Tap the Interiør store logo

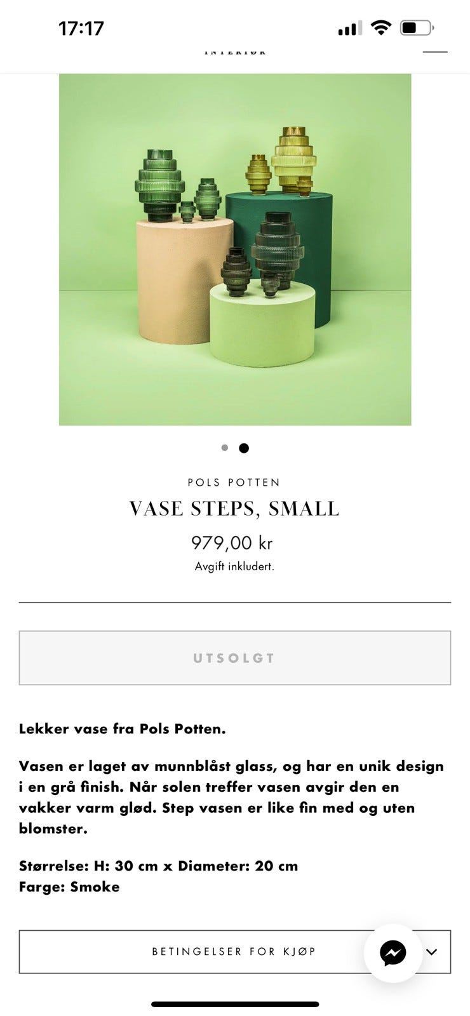coord(235,52)
